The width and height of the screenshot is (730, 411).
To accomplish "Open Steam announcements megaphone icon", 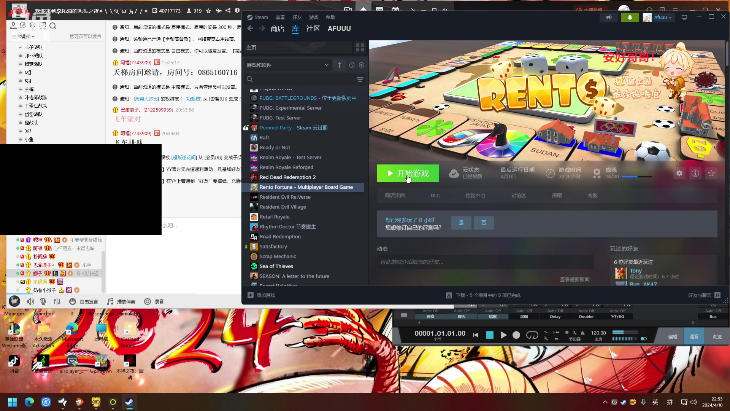I will point(609,18).
